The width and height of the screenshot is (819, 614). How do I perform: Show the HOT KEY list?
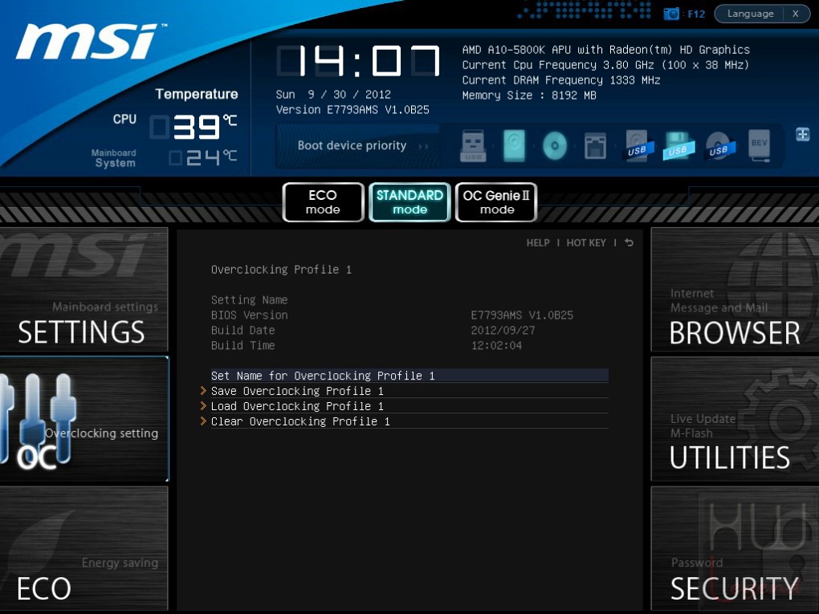pos(586,242)
